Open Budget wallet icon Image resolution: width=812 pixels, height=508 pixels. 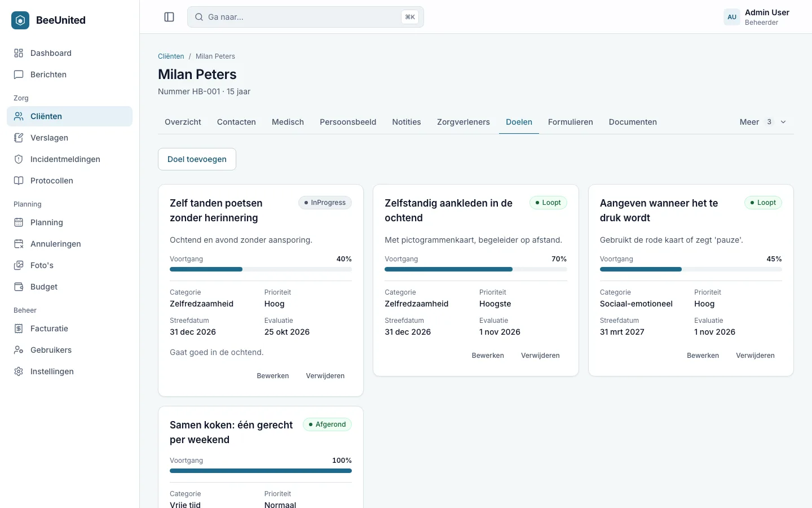click(x=19, y=287)
